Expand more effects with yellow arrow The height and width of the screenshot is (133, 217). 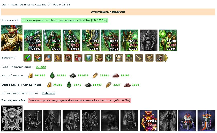tap(166, 58)
